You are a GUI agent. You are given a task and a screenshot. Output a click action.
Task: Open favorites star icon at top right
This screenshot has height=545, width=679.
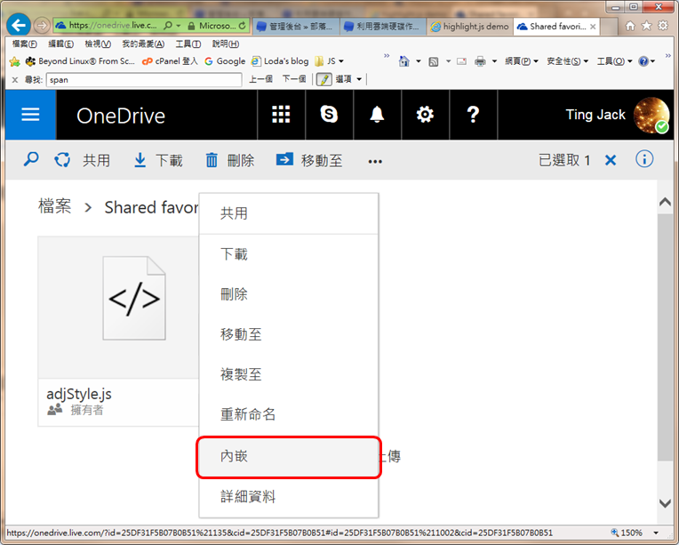coord(646,26)
